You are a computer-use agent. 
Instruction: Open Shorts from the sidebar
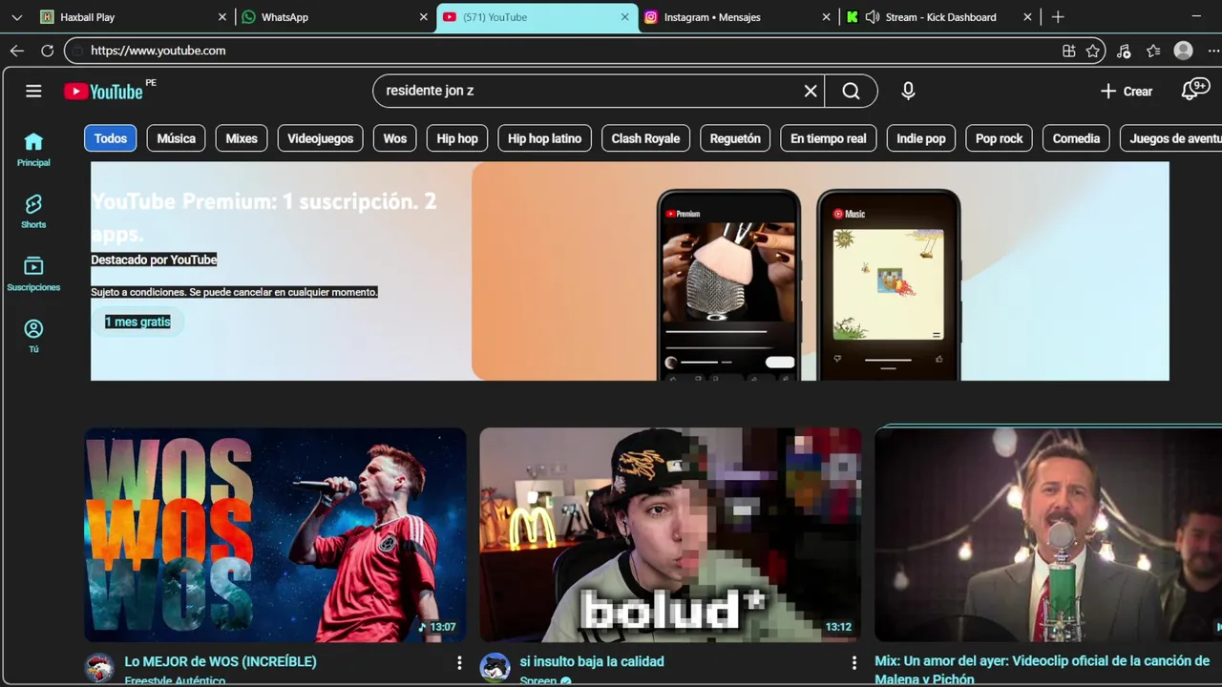click(x=33, y=212)
